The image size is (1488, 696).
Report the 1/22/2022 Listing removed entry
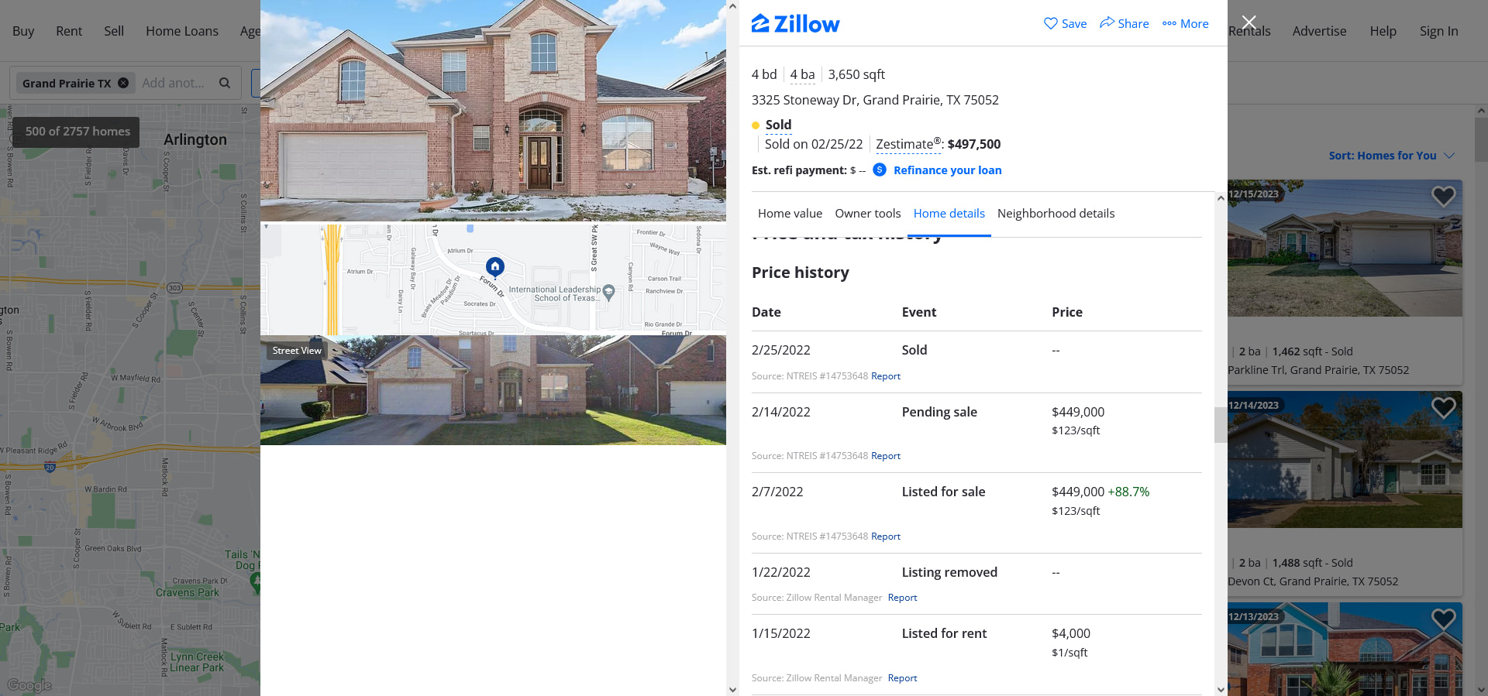click(x=902, y=598)
